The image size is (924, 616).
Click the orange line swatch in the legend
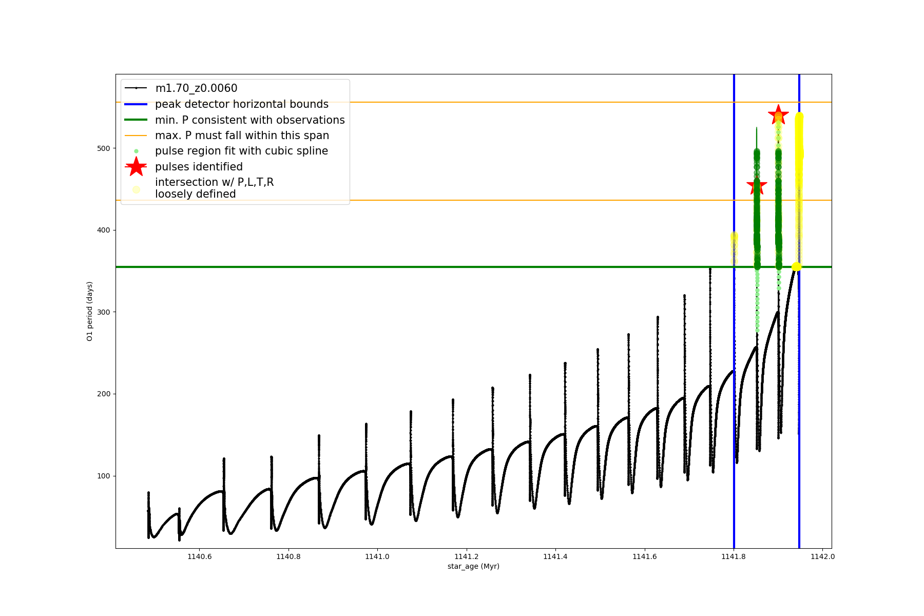click(136, 136)
